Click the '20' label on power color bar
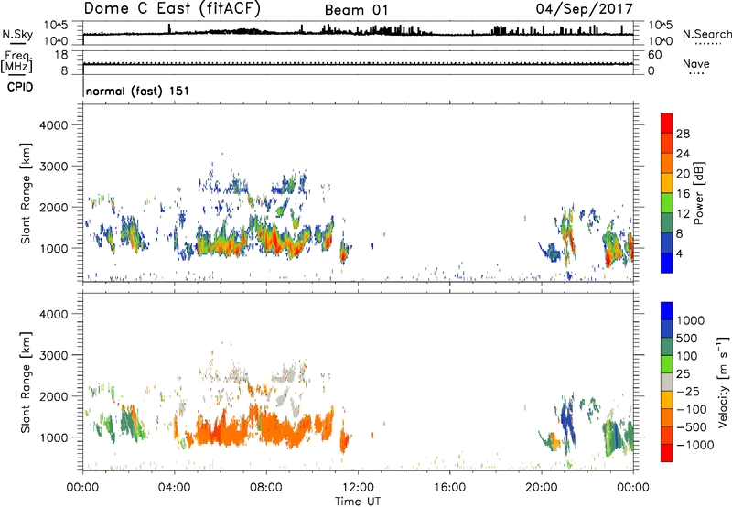Viewport: 732px width, 507px height. 683,174
